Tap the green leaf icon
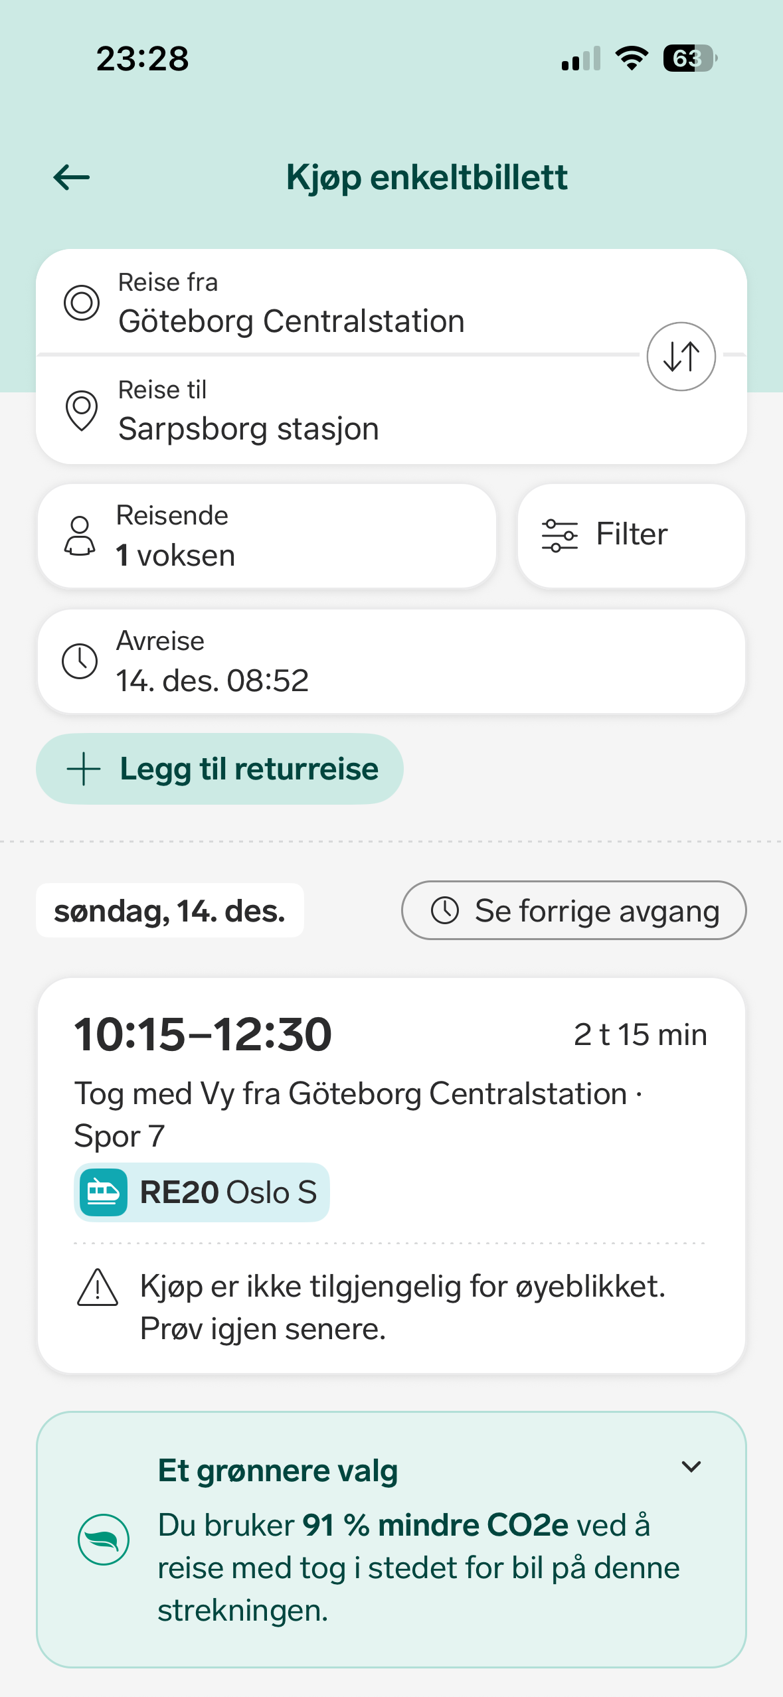This screenshot has height=1697, width=783. [104, 1540]
